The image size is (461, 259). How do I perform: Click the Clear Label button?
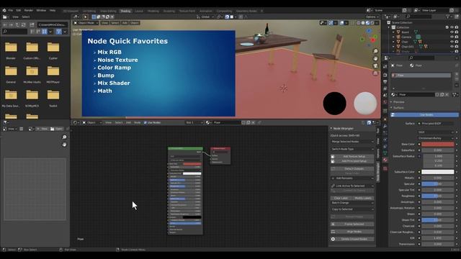(341, 199)
